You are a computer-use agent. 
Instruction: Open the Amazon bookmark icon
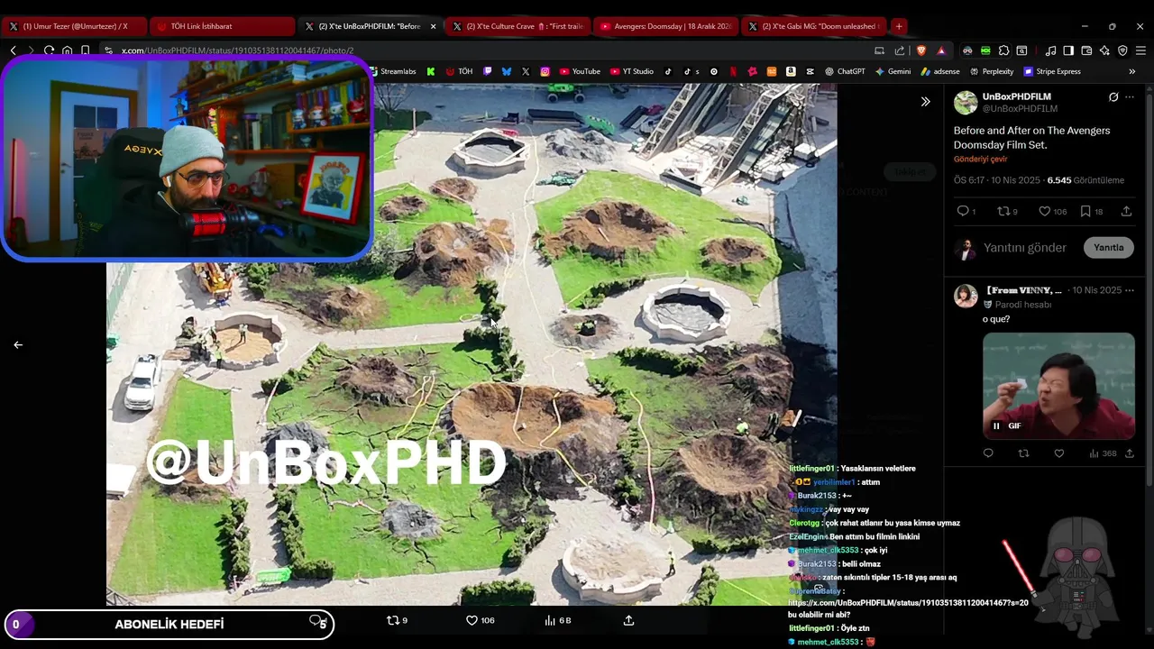tap(791, 71)
